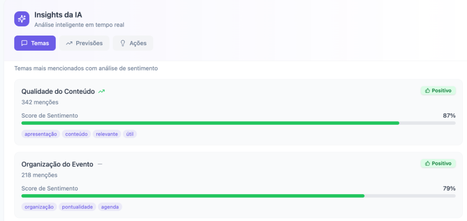Screen dimensions: 467x221
Task: Click the 79% sentiment score progress bar
Action: coord(238,196)
